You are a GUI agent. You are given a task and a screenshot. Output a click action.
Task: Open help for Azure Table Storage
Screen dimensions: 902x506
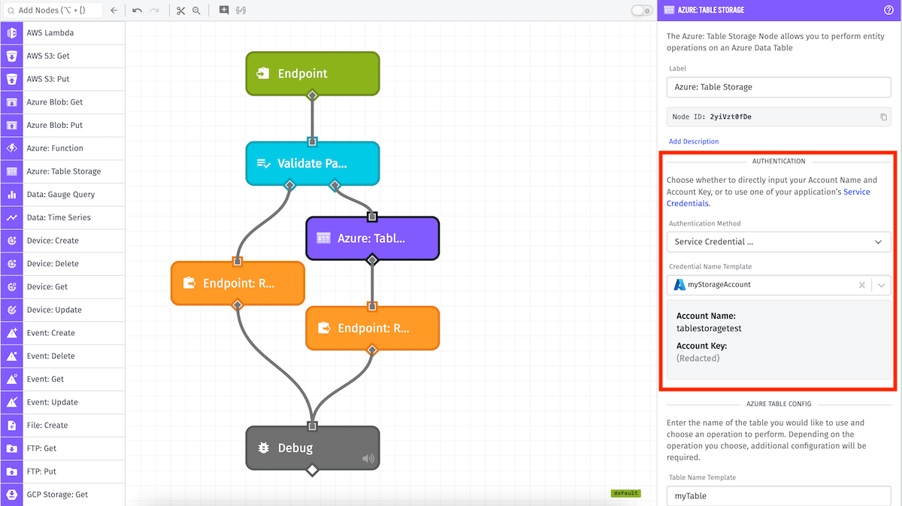click(x=888, y=10)
